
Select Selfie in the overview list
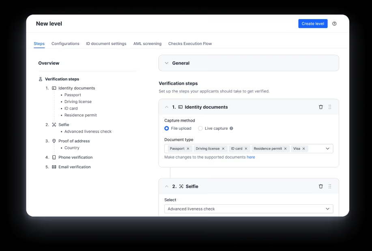point(64,124)
